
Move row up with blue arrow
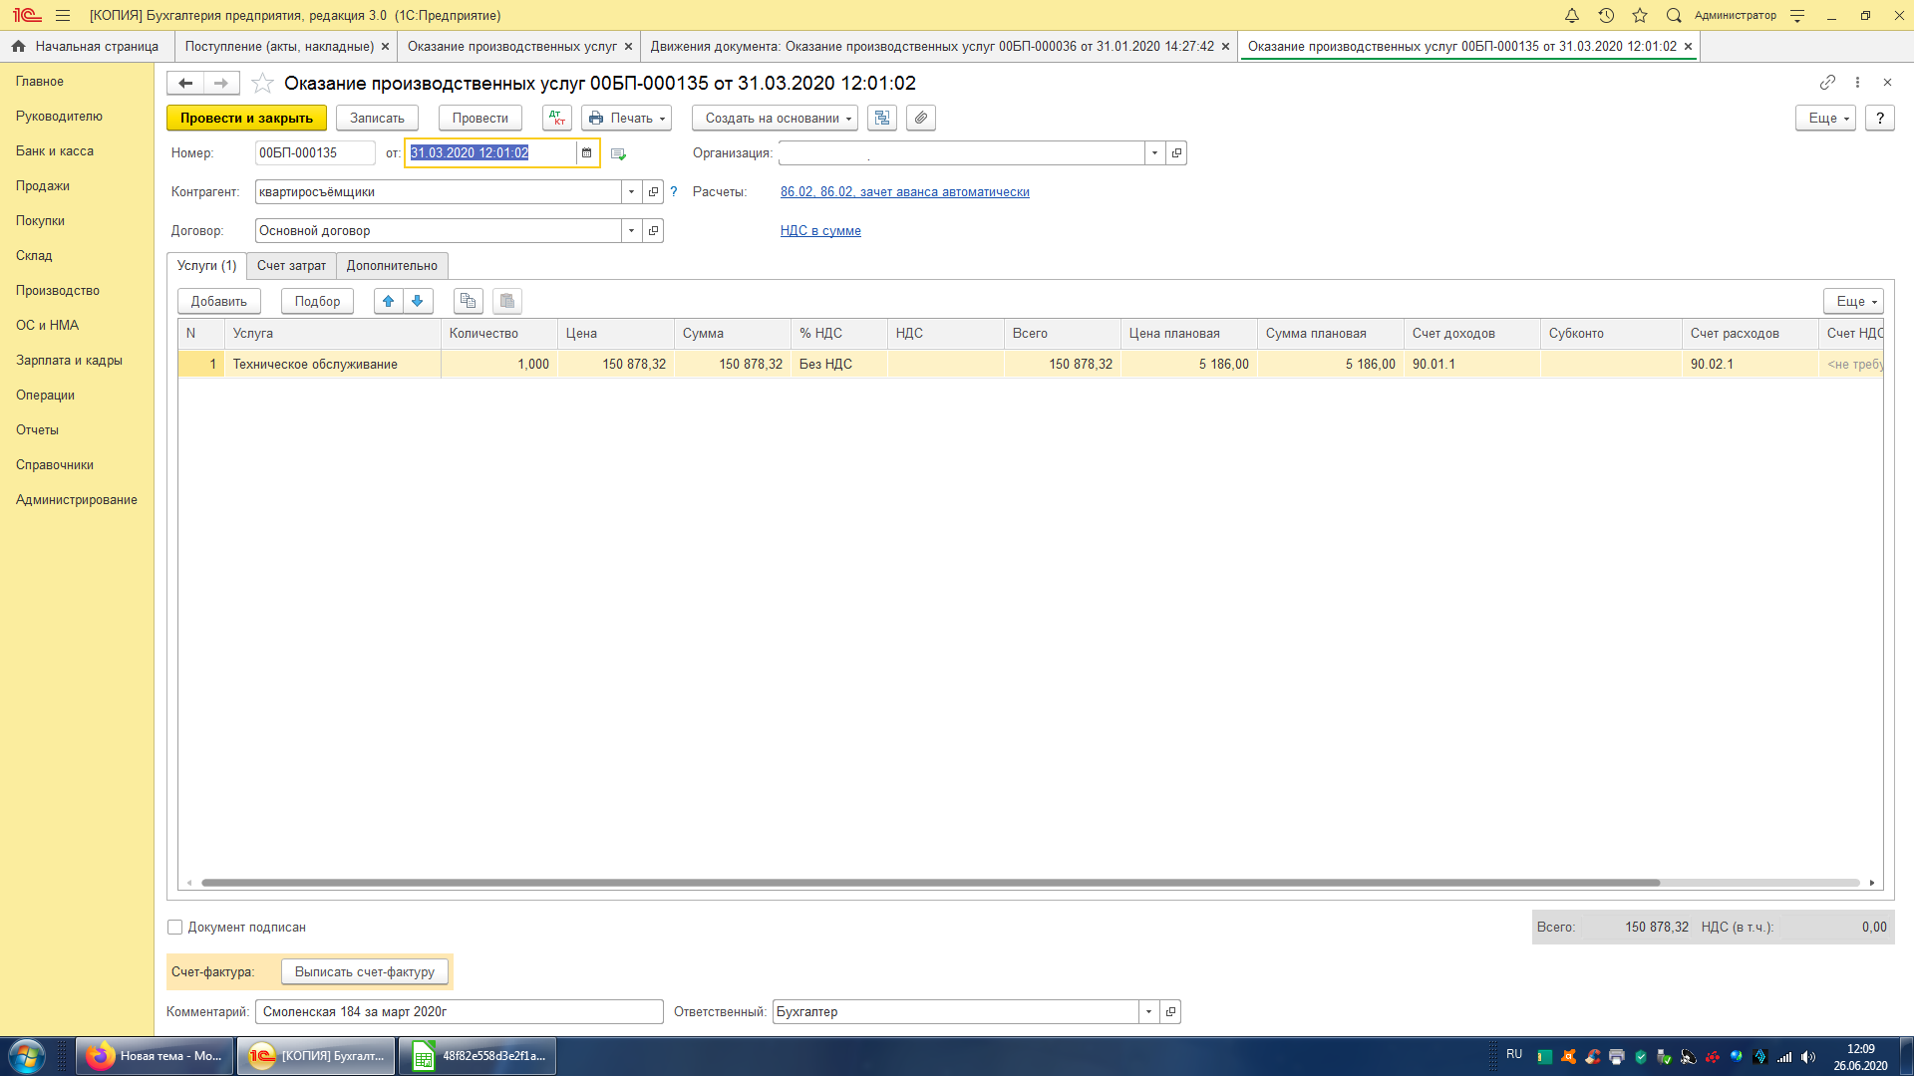389,301
